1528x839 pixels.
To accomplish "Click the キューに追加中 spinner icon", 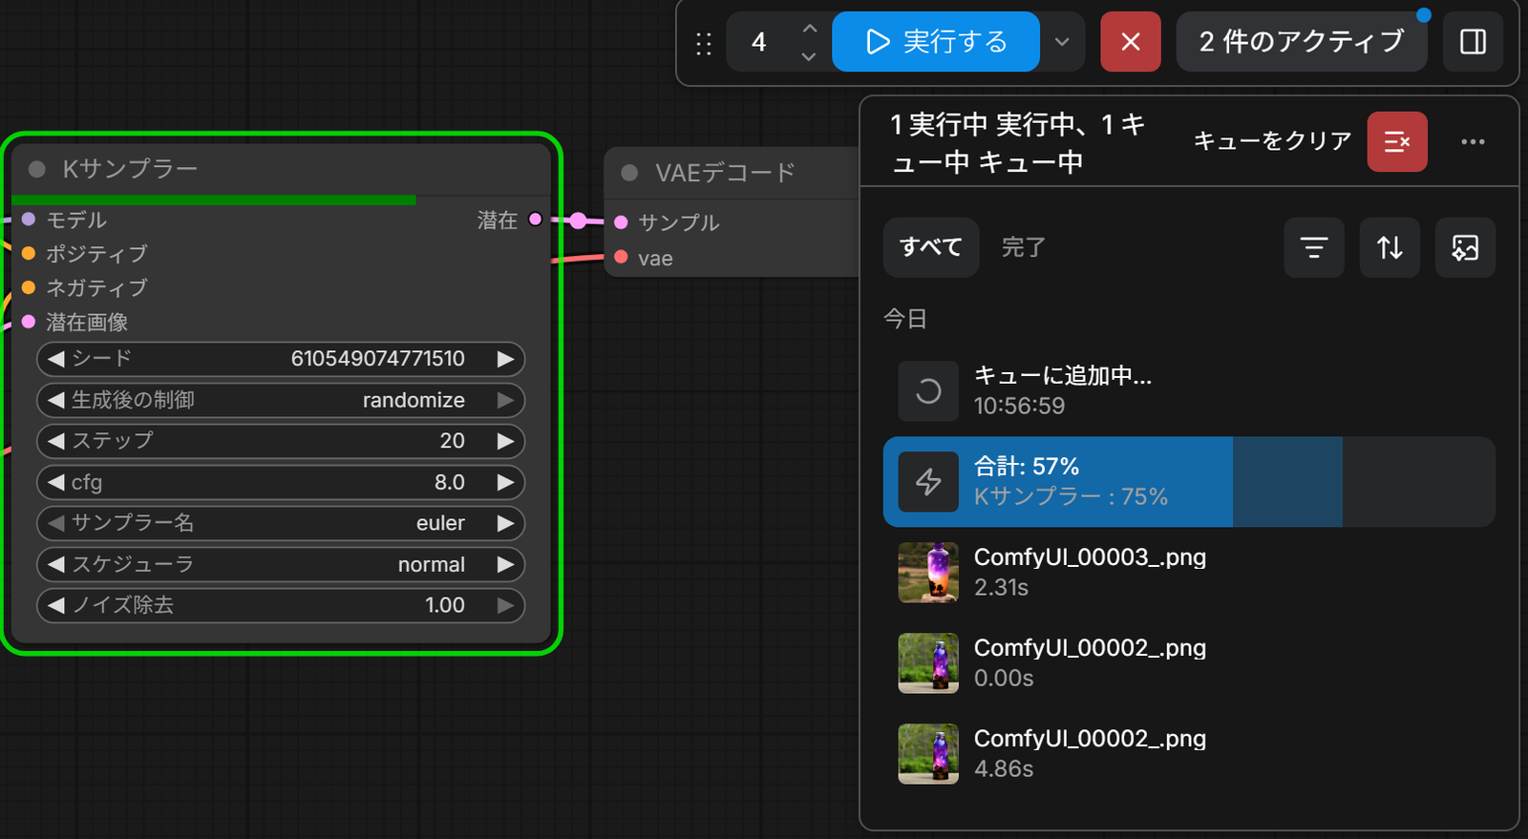I will [x=928, y=391].
